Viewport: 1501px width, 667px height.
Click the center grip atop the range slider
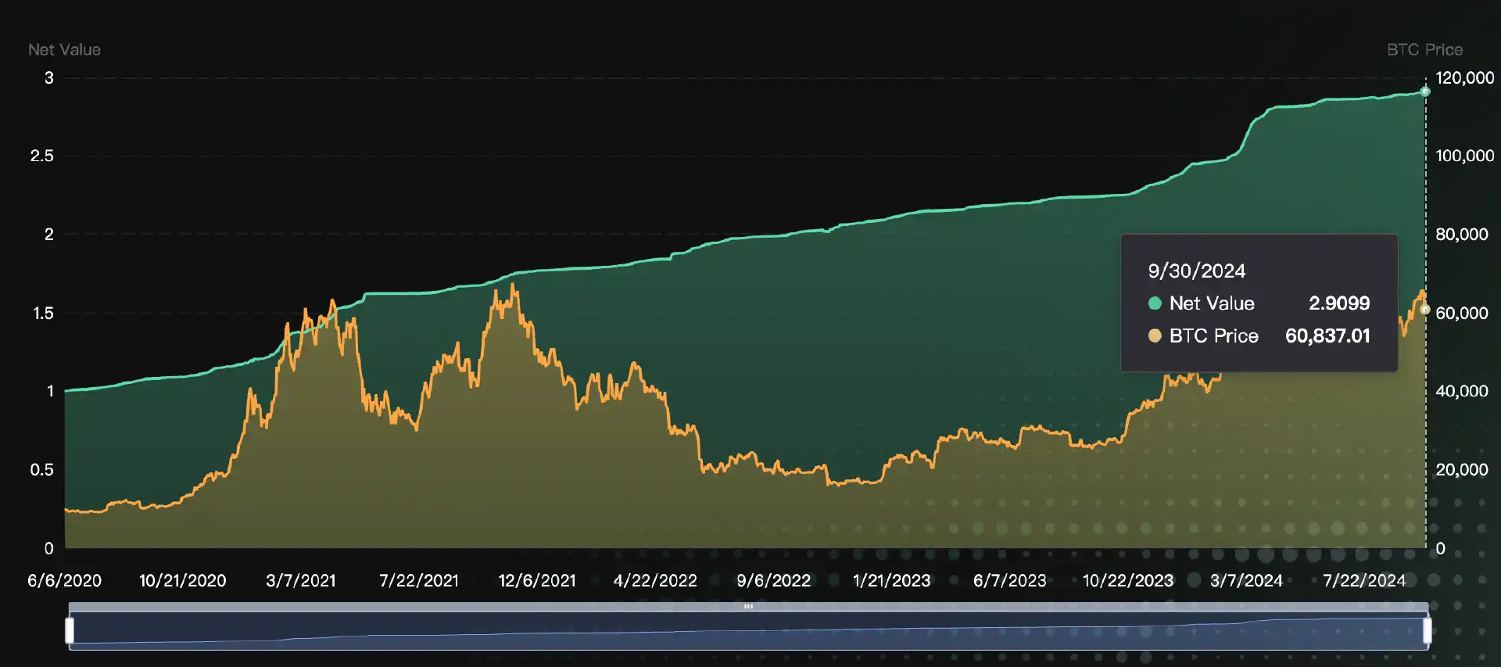(748, 606)
